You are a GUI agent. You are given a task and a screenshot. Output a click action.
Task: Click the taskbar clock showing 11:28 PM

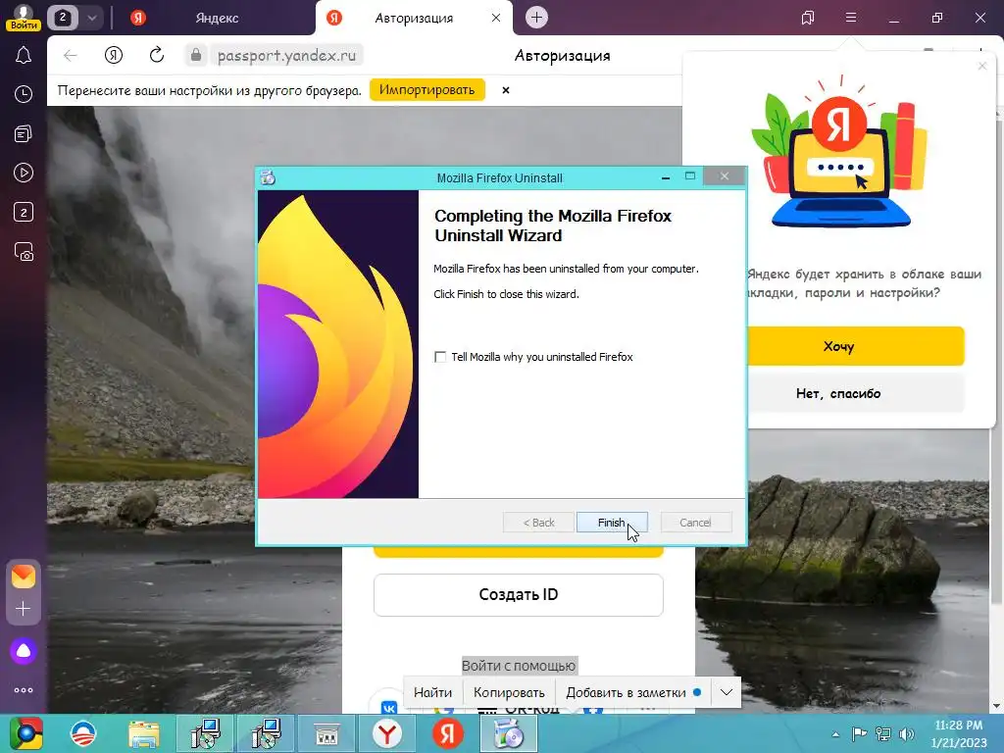pyautogui.click(x=959, y=733)
